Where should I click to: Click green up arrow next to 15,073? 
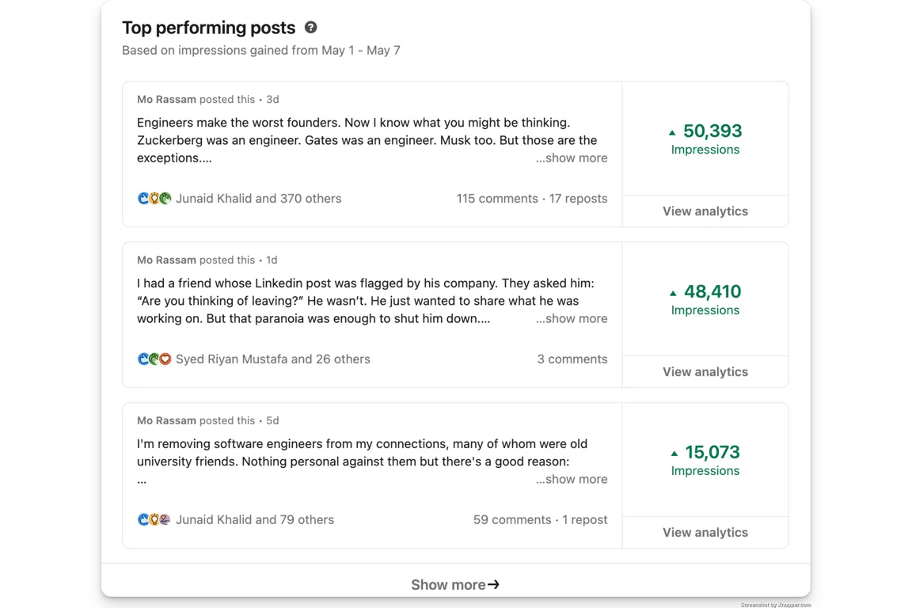point(674,454)
